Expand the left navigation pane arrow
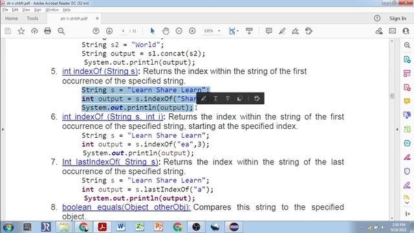This screenshot has width=414, height=233. coord(3,129)
